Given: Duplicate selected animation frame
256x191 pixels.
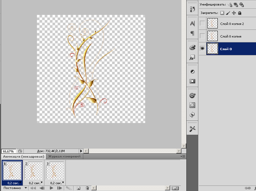Looking at the screenshot, I should click(x=78, y=188).
